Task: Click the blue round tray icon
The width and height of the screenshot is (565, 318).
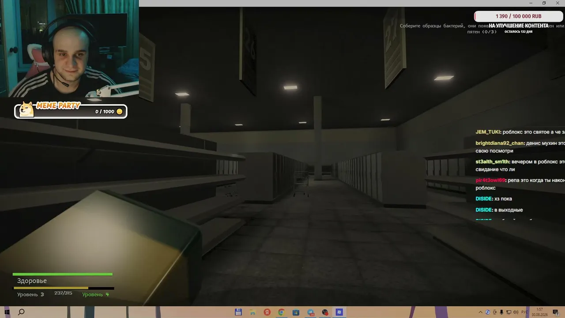Action: [x=488, y=312]
